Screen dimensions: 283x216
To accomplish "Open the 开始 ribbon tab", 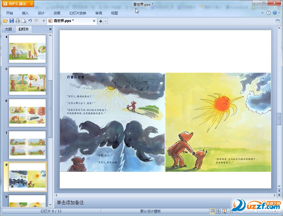I will (9, 13).
